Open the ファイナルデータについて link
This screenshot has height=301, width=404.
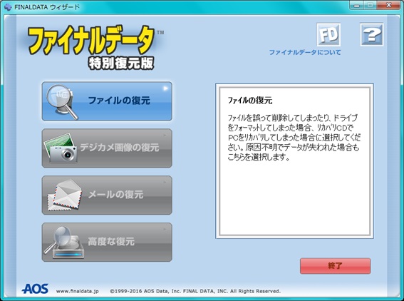(x=305, y=52)
